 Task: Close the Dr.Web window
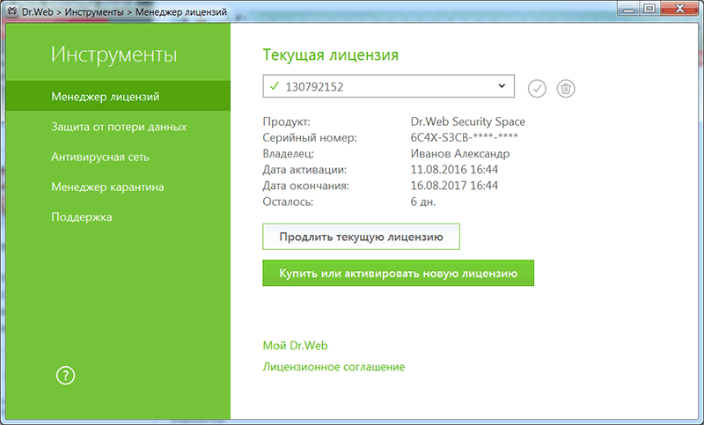tap(679, 9)
